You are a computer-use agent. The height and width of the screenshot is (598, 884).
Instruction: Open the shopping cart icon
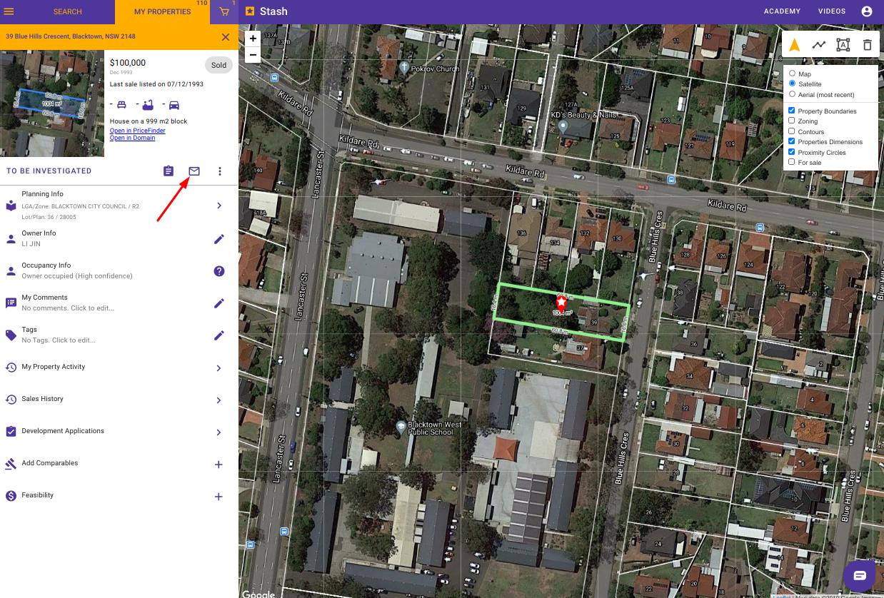pos(224,12)
